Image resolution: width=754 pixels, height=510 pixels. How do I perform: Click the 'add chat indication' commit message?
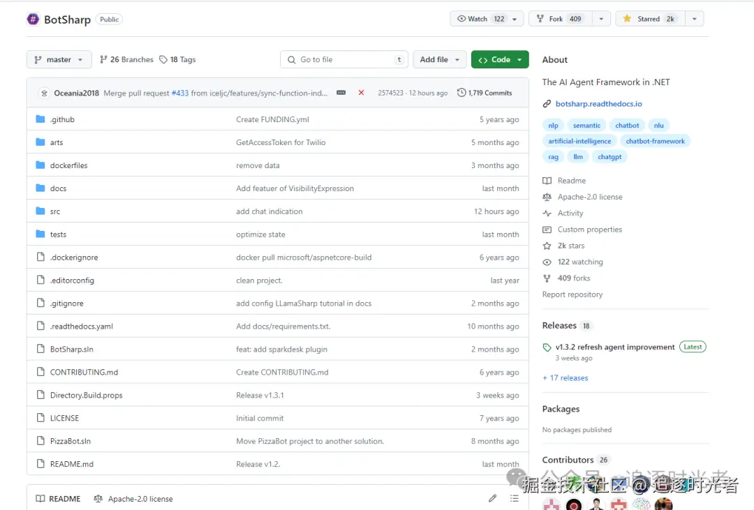[x=269, y=211]
